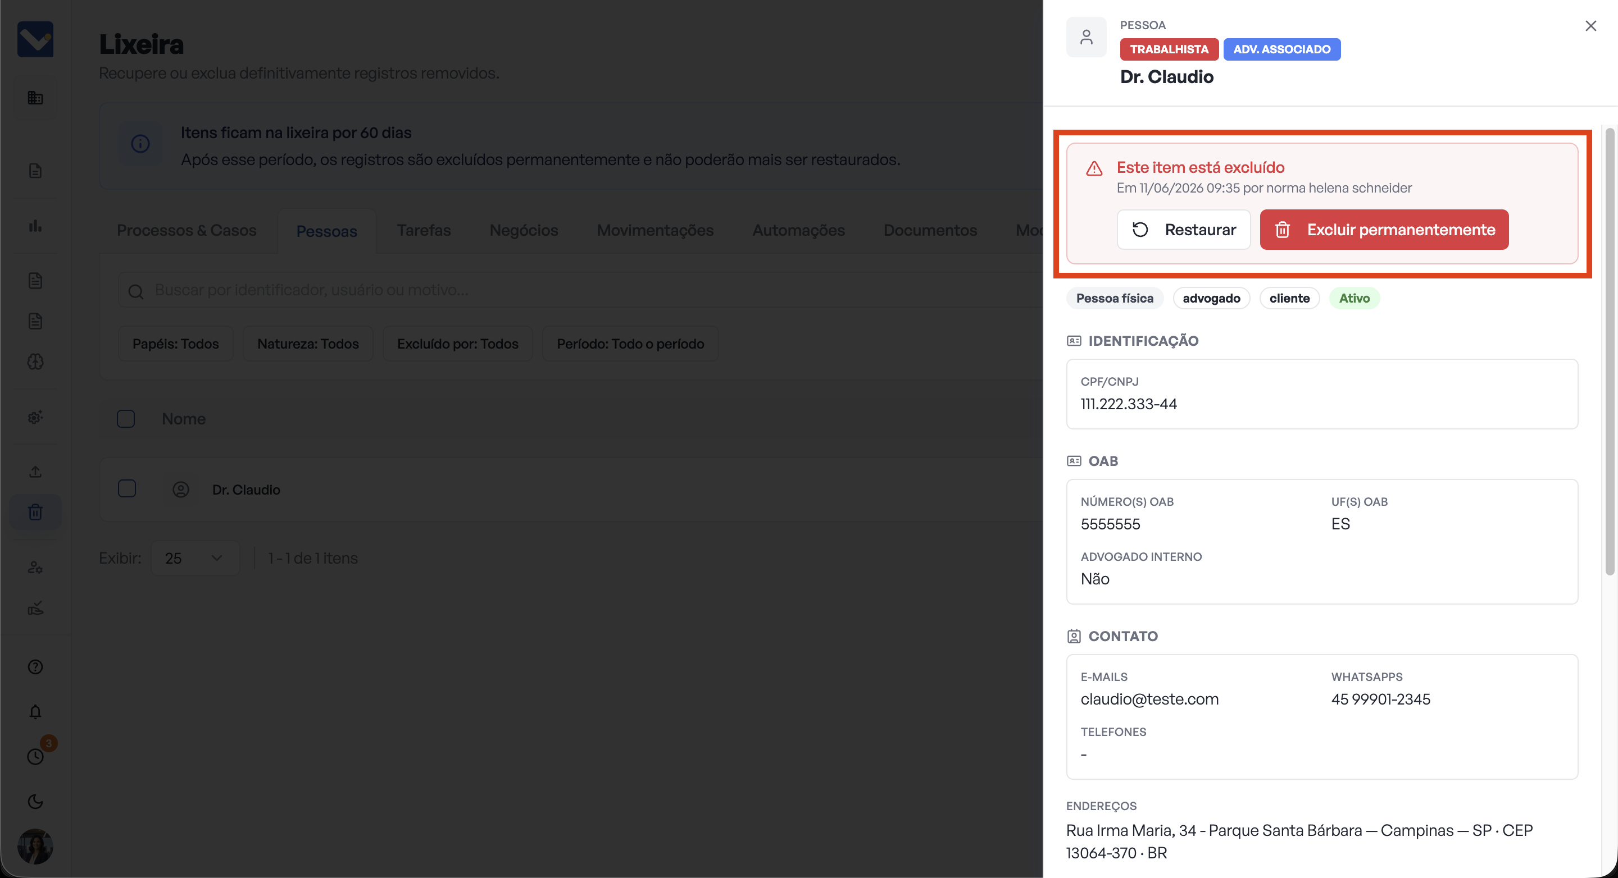Open the bar chart icon in the sidebar
Screen dimensions: 1618x878
[x=35, y=226]
